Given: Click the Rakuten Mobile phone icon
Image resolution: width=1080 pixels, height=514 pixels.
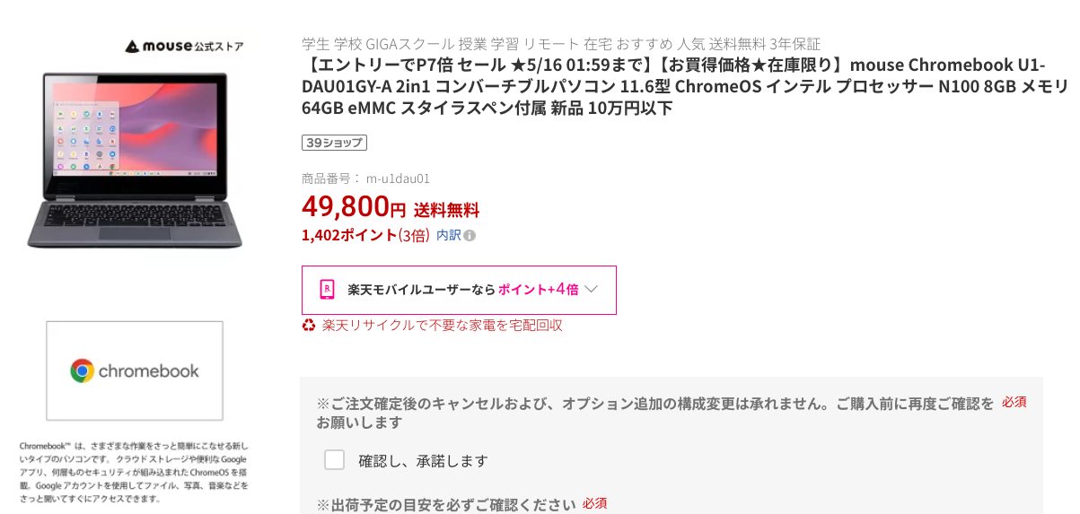Looking at the screenshot, I should pos(328,290).
